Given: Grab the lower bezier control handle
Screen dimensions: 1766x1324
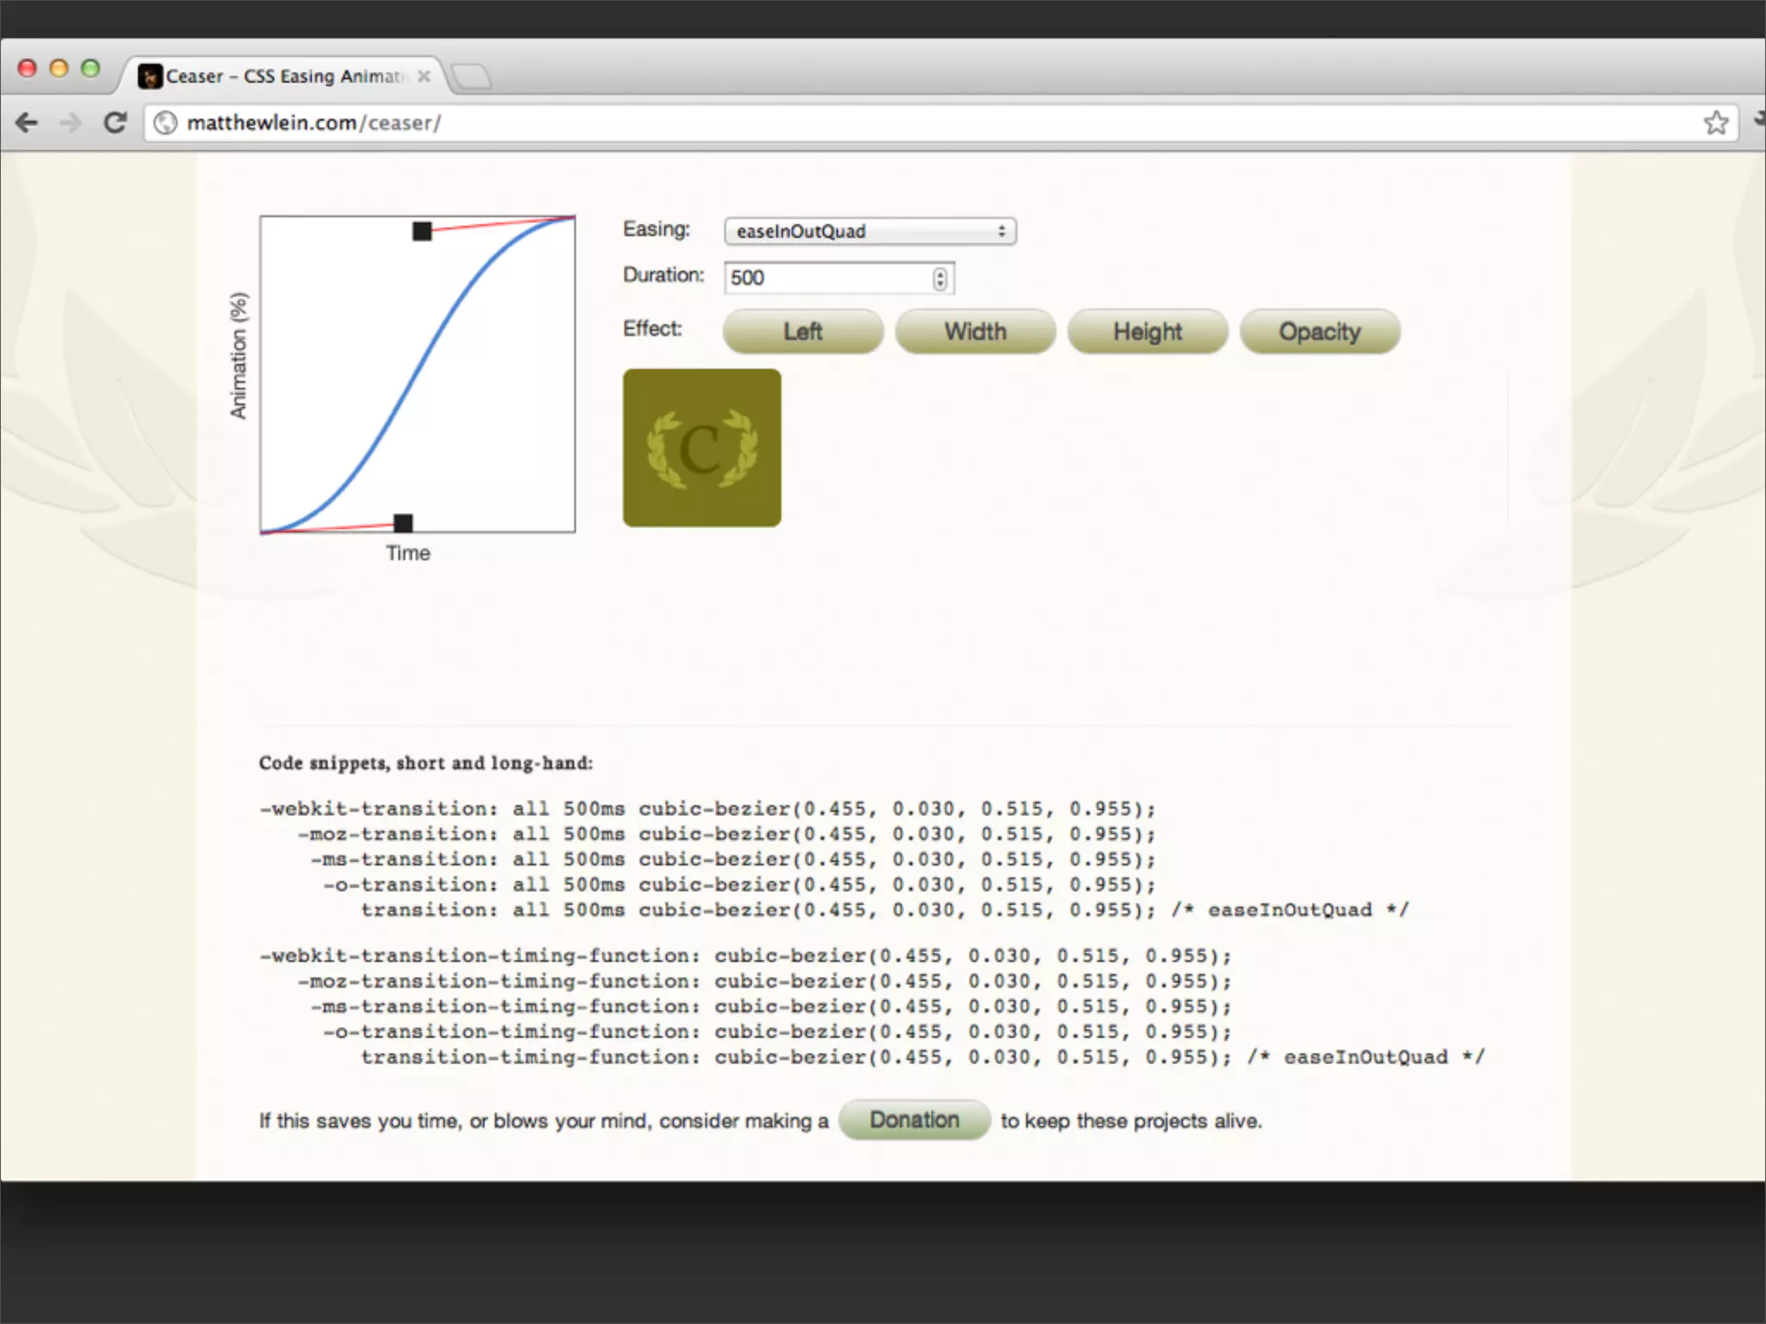Looking at the screenshot, I should pos(403,523).
